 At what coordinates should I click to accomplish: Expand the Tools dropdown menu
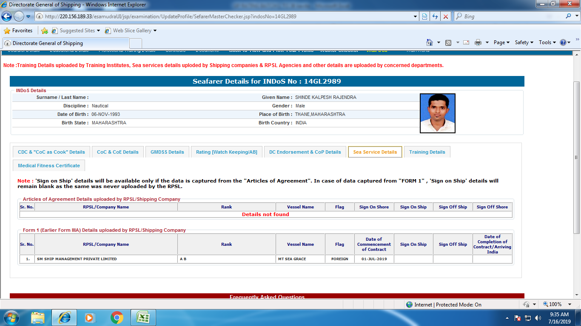pyautogui.click(x=547, y=42)
